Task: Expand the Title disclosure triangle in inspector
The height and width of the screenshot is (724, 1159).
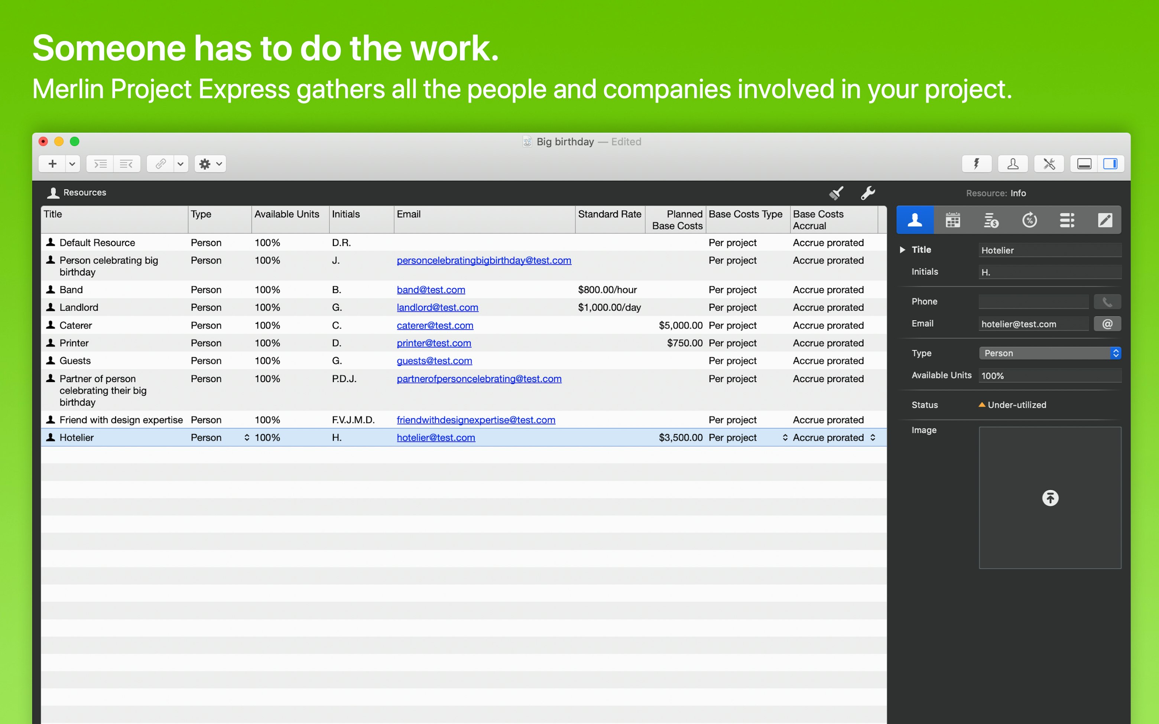Action: click(902, 250)
